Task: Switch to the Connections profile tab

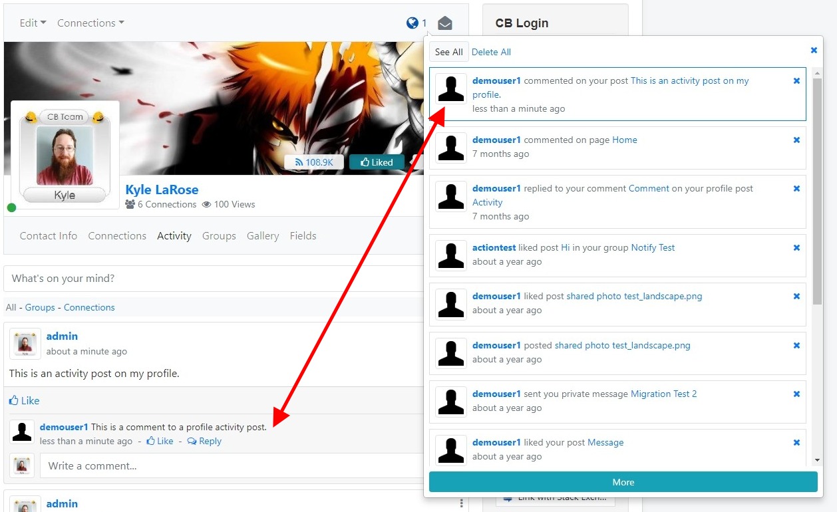Action: click(117, 235)
